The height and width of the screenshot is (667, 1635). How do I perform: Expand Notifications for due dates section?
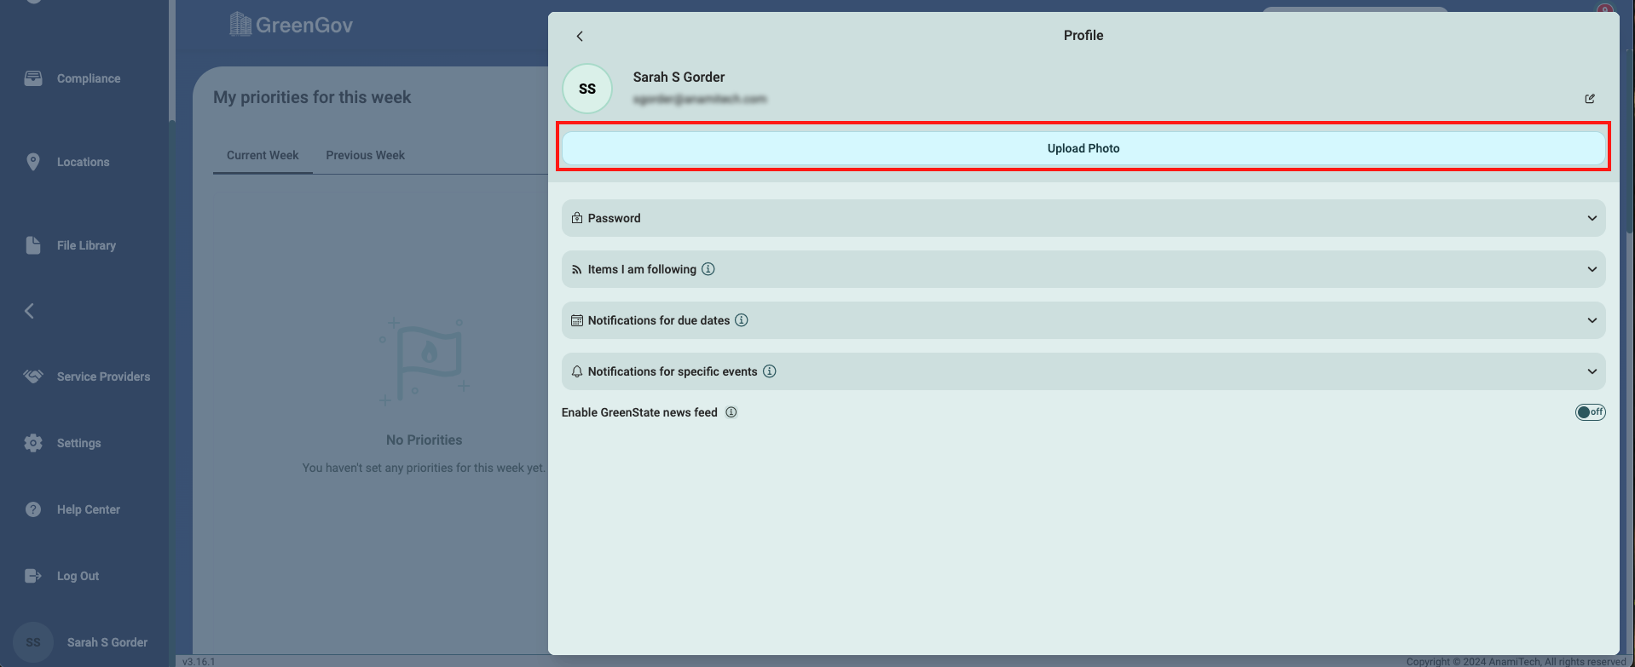[x=1083, y=320]
